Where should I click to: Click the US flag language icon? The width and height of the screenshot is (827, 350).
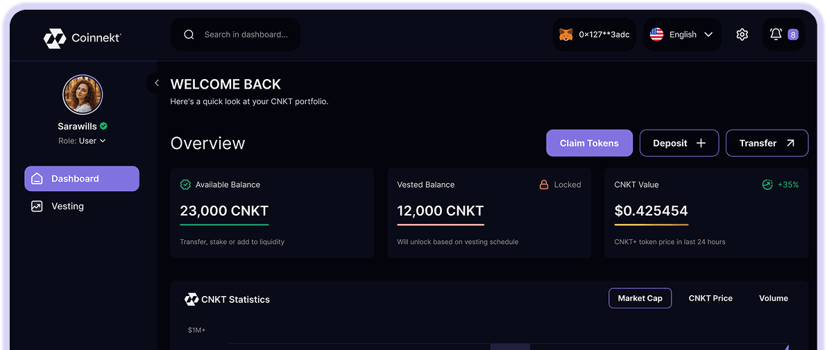tap(656, 35)
